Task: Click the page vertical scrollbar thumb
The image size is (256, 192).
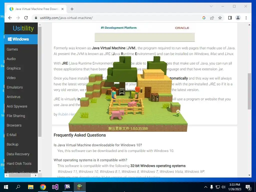Action: 249,91
